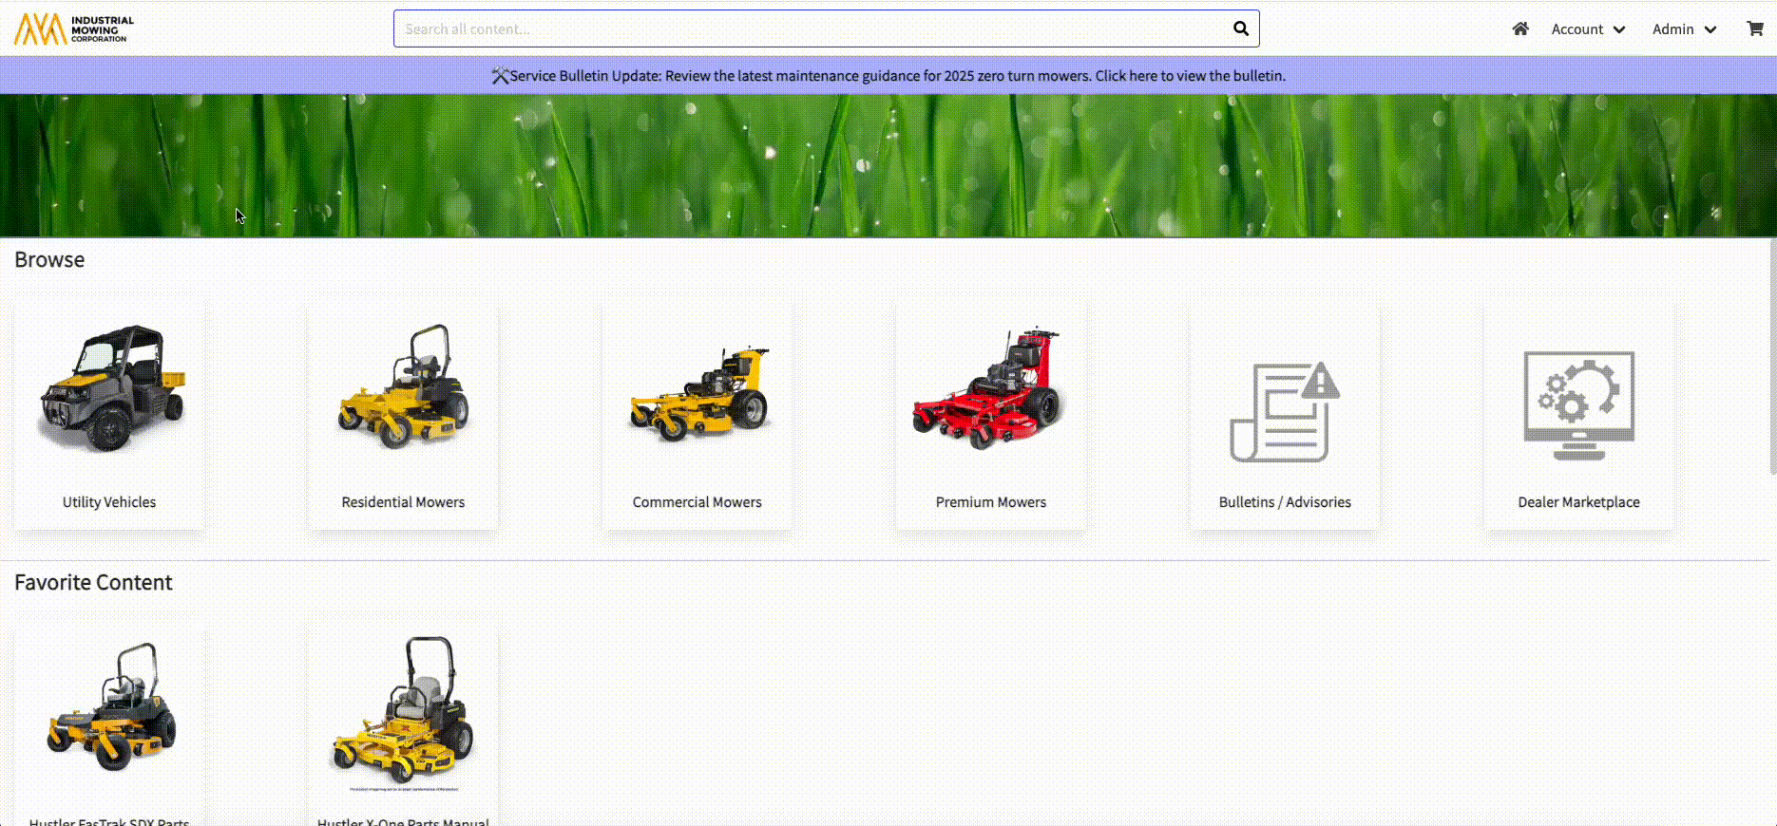Click the home icon in header
Image resolution: width=1777 pixels, height=826 pixels.
tap(1520, 29)
